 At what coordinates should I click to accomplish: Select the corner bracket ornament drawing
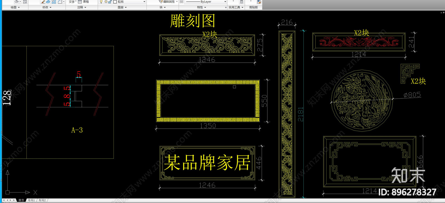click(410, 73)
